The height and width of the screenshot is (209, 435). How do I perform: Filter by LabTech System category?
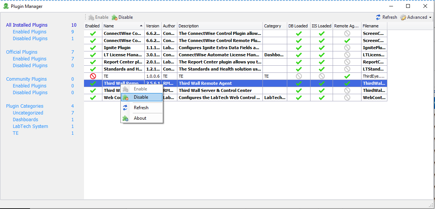[x=30, y=126]
